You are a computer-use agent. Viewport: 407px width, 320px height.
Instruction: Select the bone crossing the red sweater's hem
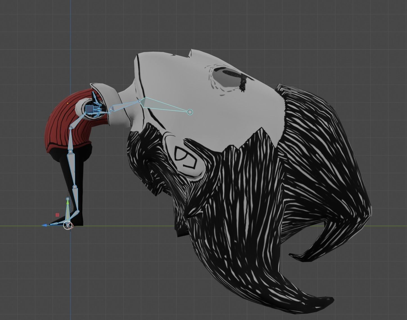[70, 140]
